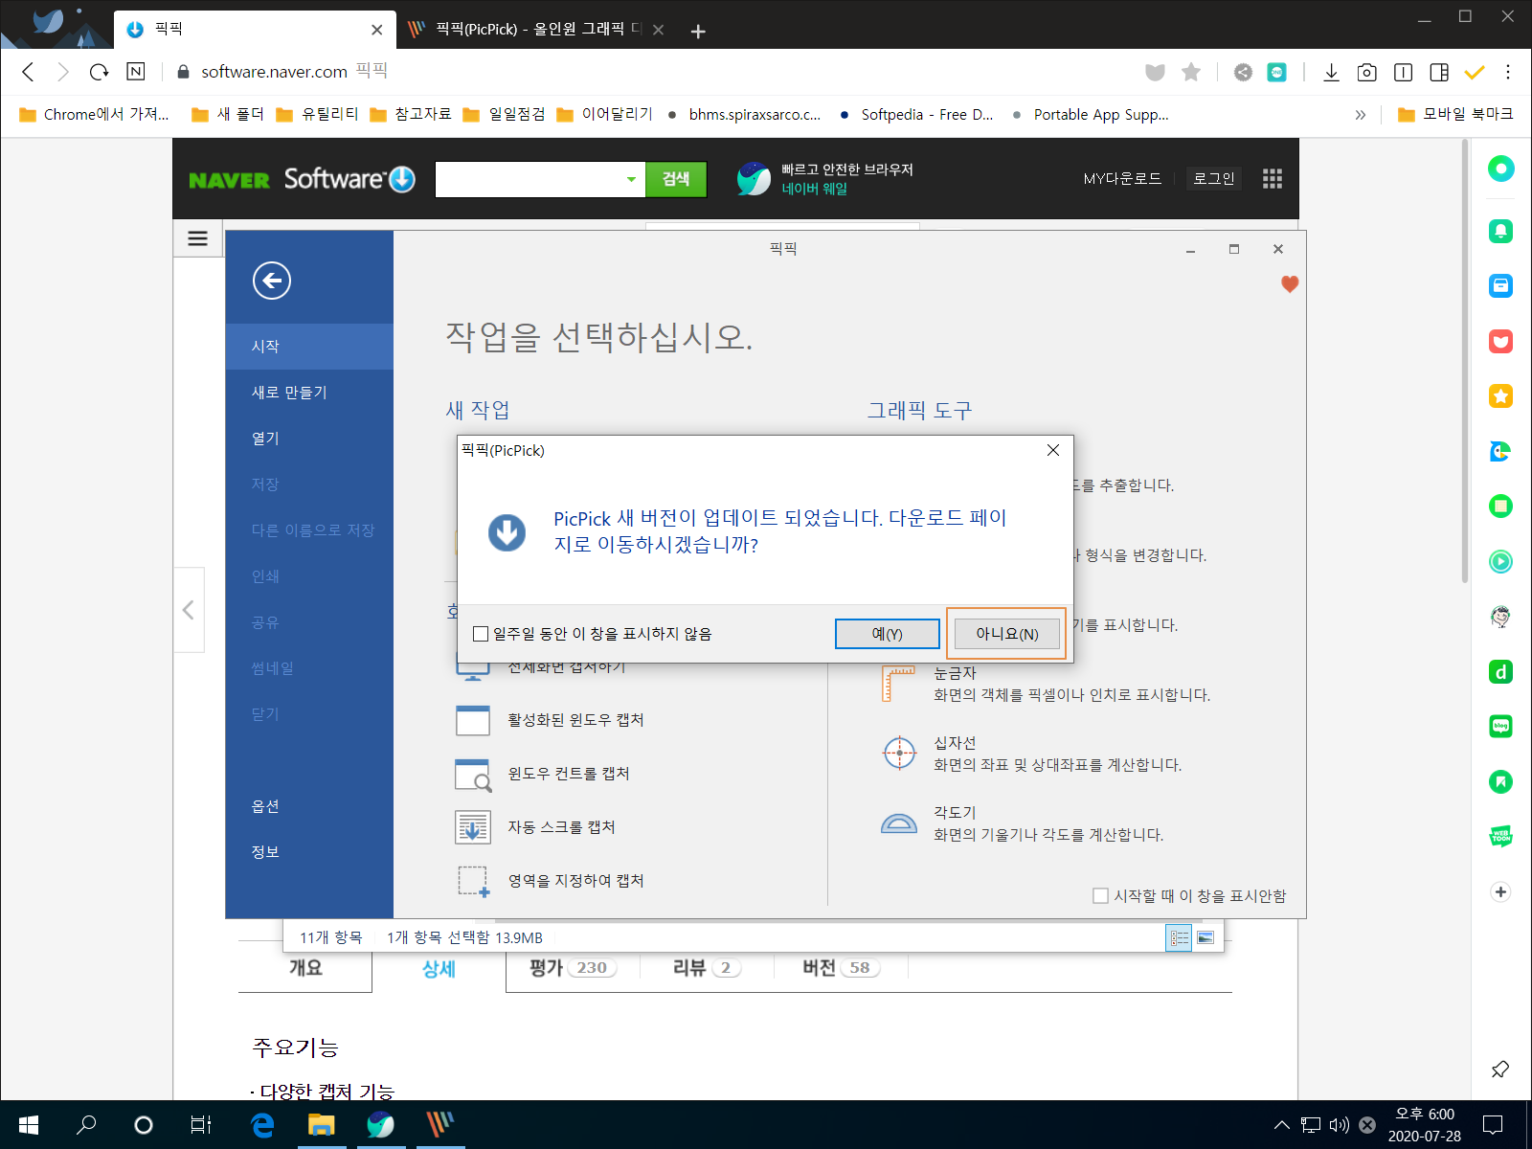Check 'don't show this window on startup'

1100,896
